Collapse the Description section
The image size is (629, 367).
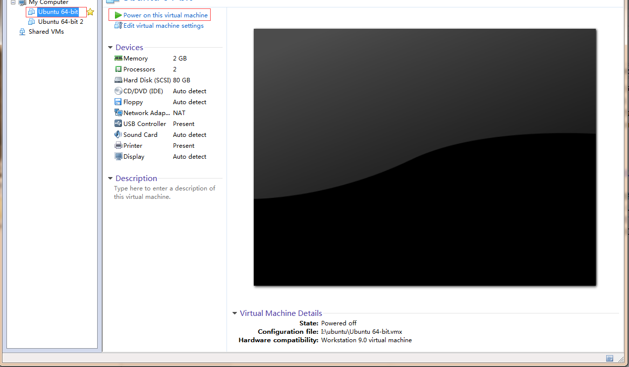110,179
